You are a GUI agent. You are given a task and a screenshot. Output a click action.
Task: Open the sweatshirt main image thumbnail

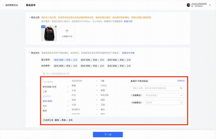[49, 33]
